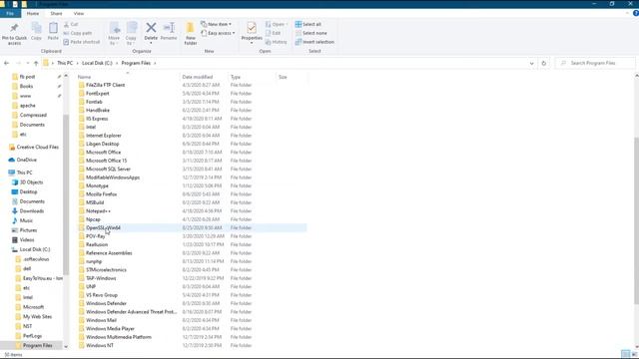Open the Easy access dropdown
Image resolution: width=639 pixels, height=359 pixels.
pos(218,33)
